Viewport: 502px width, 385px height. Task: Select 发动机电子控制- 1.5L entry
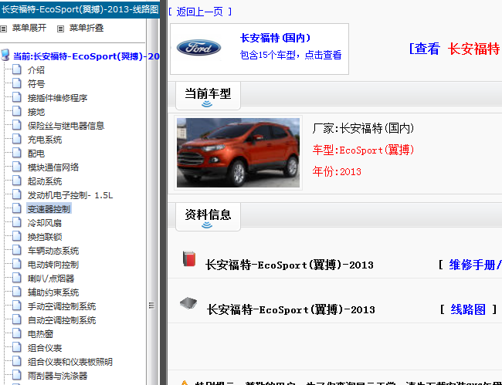70,195
